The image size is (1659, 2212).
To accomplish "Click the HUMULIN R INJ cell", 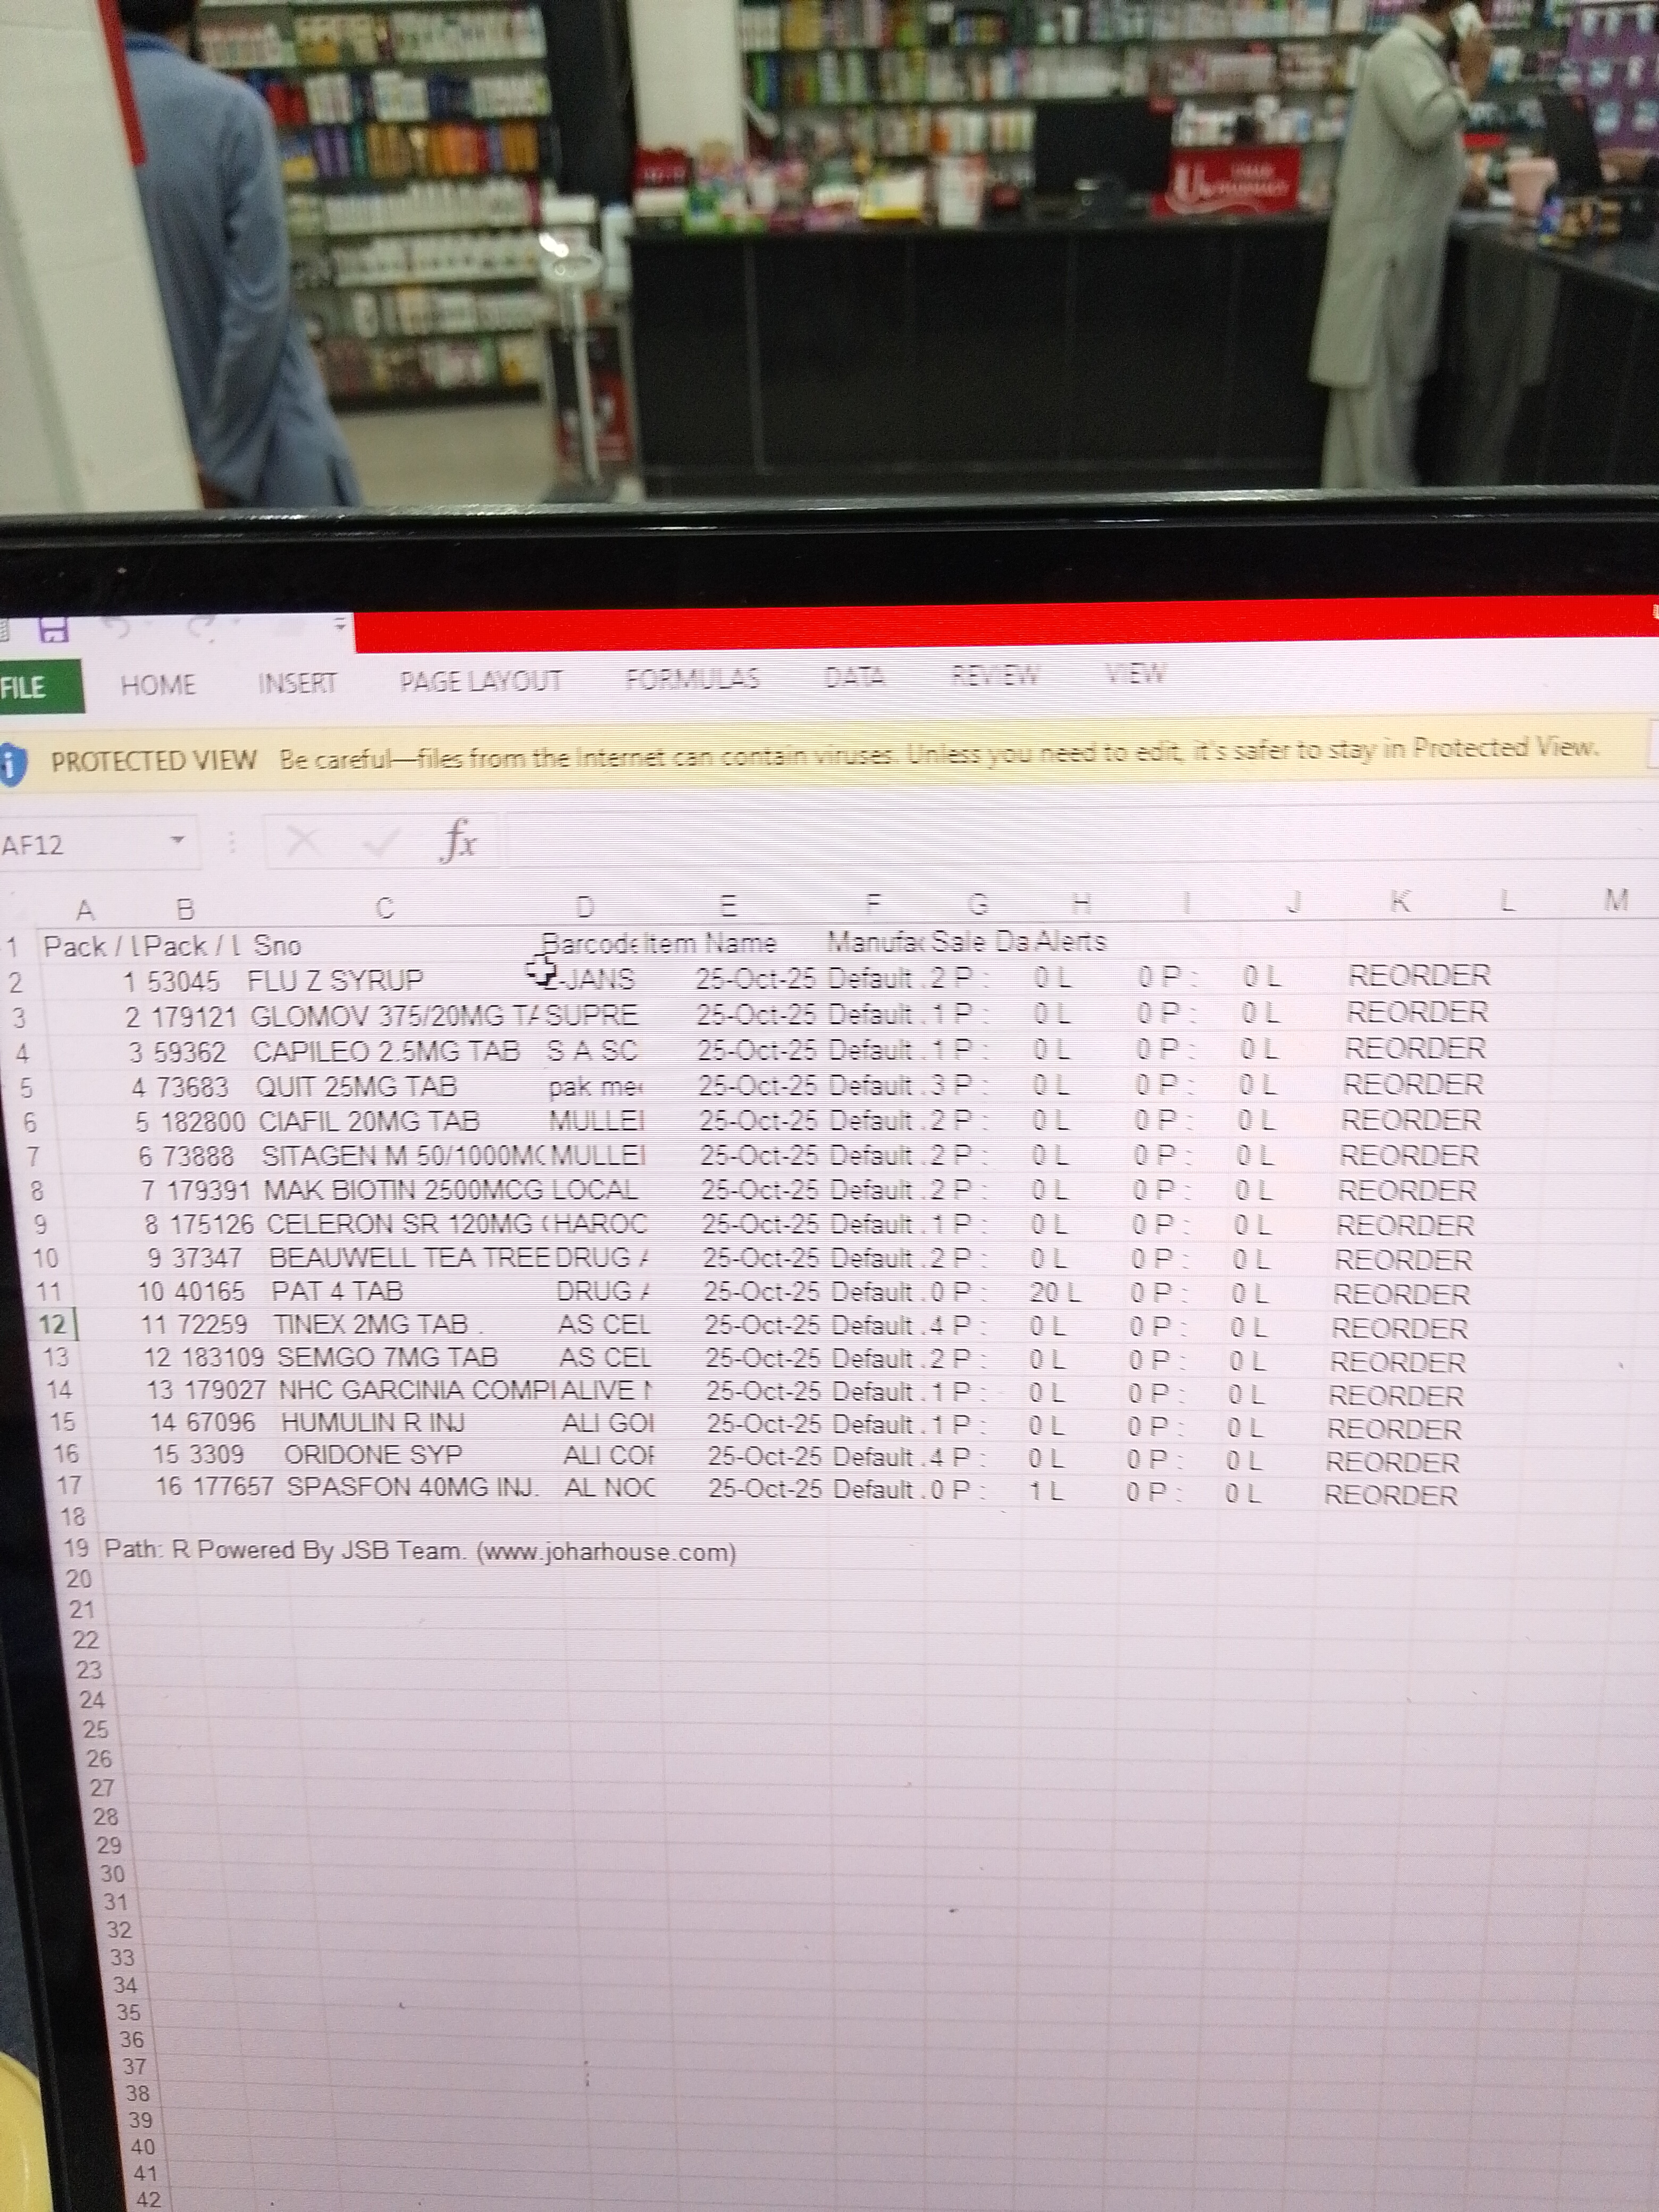I will coord(372,1422).
